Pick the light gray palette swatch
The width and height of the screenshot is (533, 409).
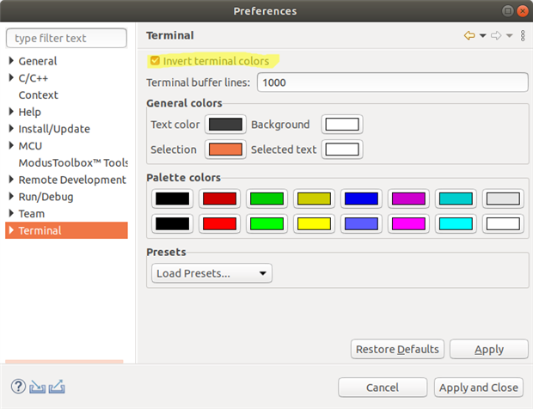pos(503,198)
